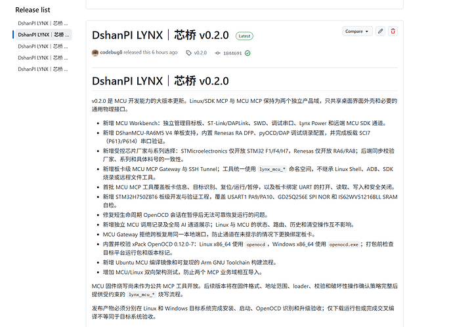
Task: Click the codebug8 avatar image
Action: pyautogui.click(x=95, y=53)
